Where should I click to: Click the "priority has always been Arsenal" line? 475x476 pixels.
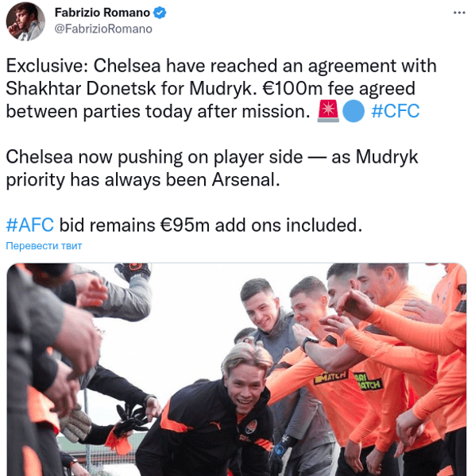(x=143, y=180)
